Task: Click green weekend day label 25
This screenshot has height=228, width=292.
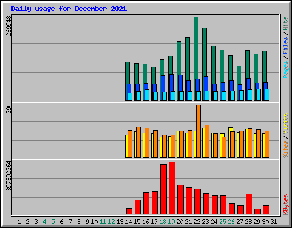Action: [x=222, y=222]
